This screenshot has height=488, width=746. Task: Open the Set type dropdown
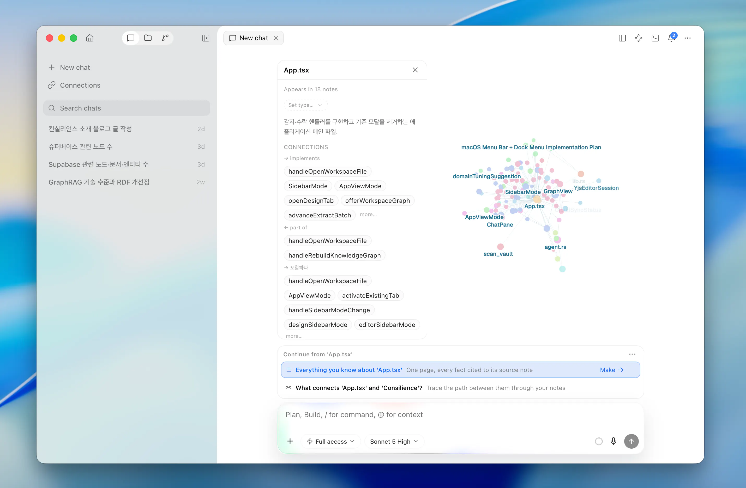tap(305, 105)
